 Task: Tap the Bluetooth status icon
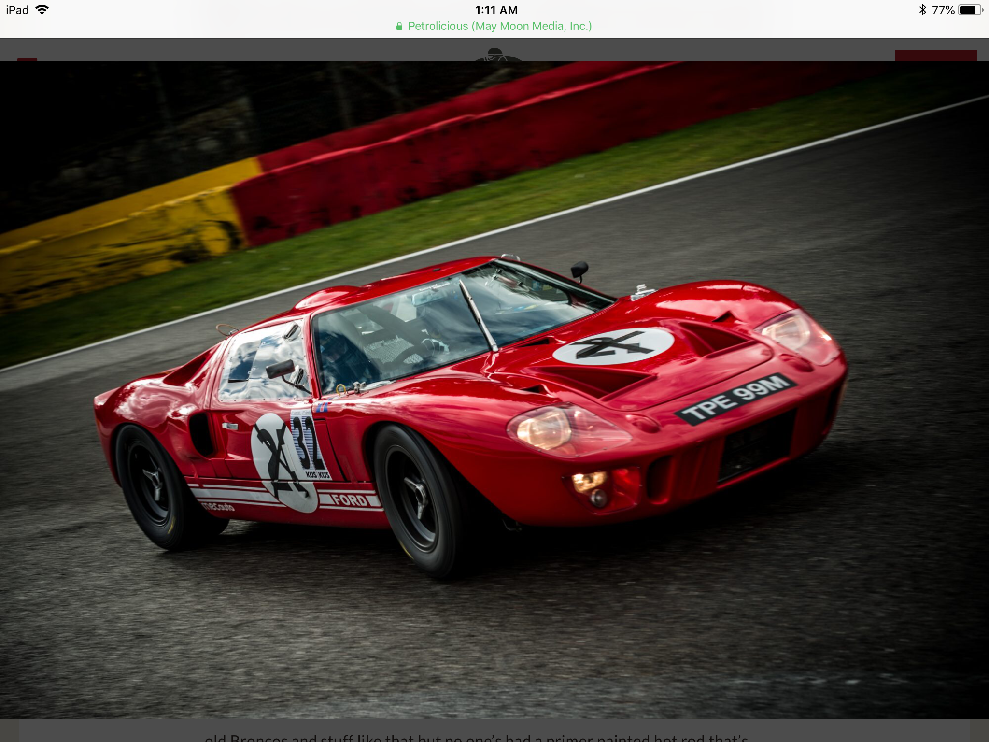point(922,10)
